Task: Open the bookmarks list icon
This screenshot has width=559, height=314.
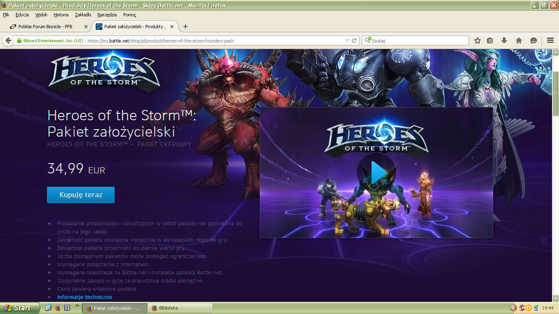Action: pyautogui.click(x=490, y=40)
